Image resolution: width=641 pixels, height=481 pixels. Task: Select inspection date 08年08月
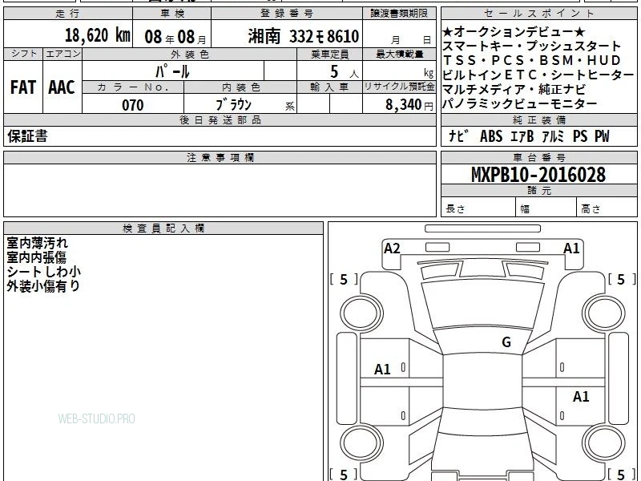[175, 37]
